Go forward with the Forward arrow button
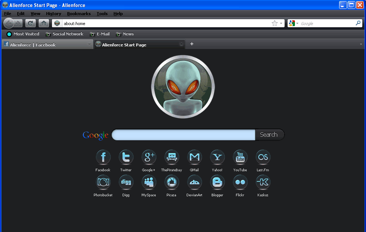Viewport: 366px width, 232px height. (x=18, y=23)
